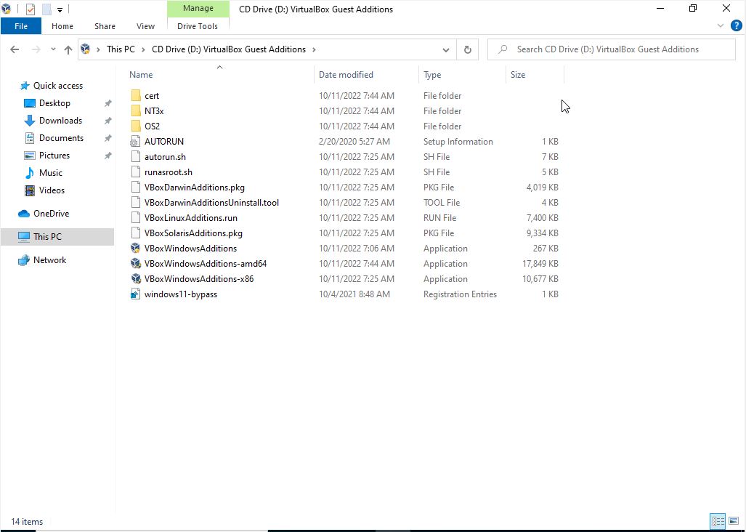This screenshot has height=532, width=746.
Task: Switch to the Share ribbon tab
Action: click(x=105, y=26)
